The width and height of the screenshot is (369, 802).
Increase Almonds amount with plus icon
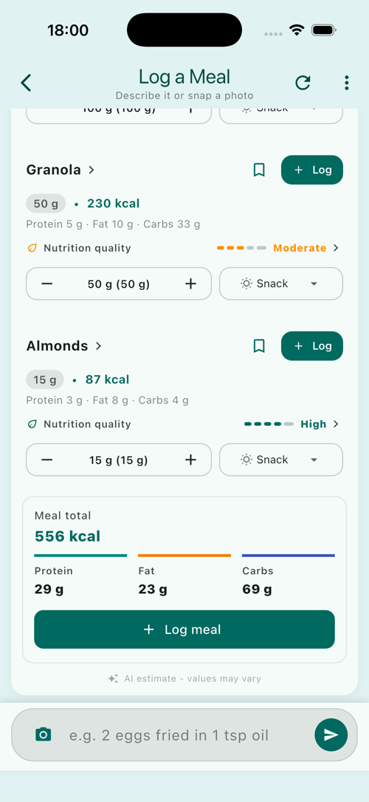coord(190,460)
